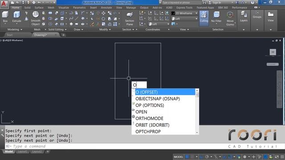
Task: Expand the Solid Editing panel
Action: coord(57,29)
